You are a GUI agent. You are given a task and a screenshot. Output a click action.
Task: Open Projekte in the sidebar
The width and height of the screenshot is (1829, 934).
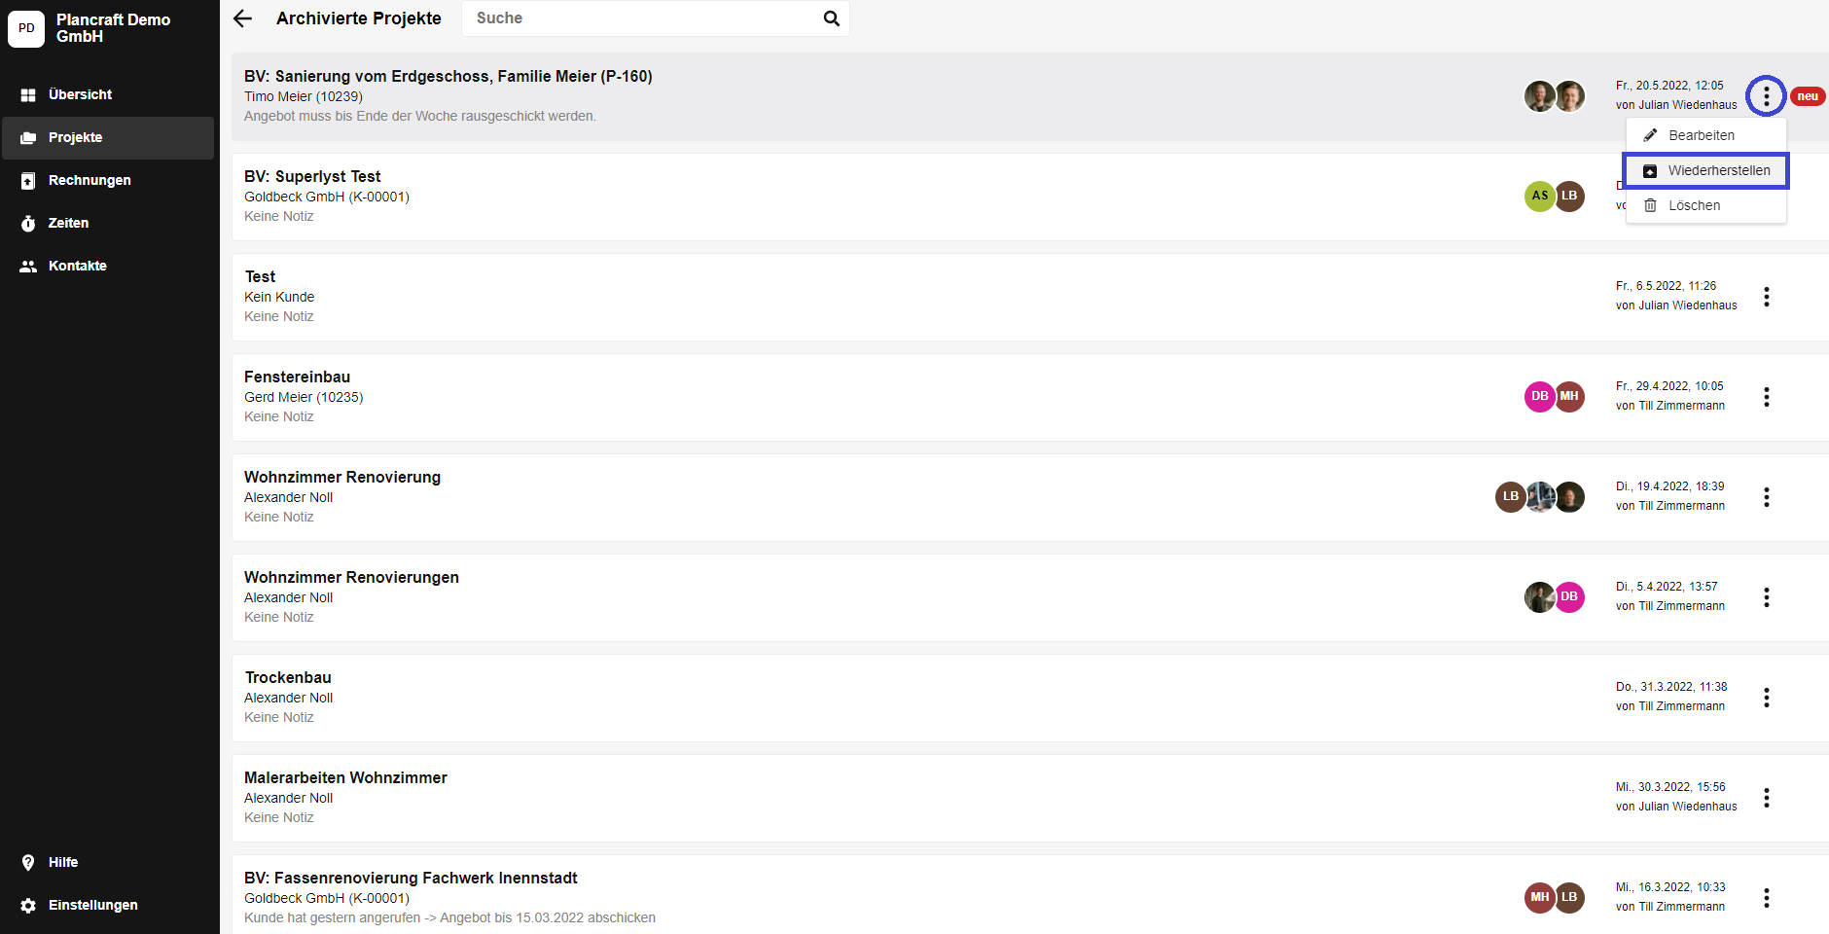[108, 138]
